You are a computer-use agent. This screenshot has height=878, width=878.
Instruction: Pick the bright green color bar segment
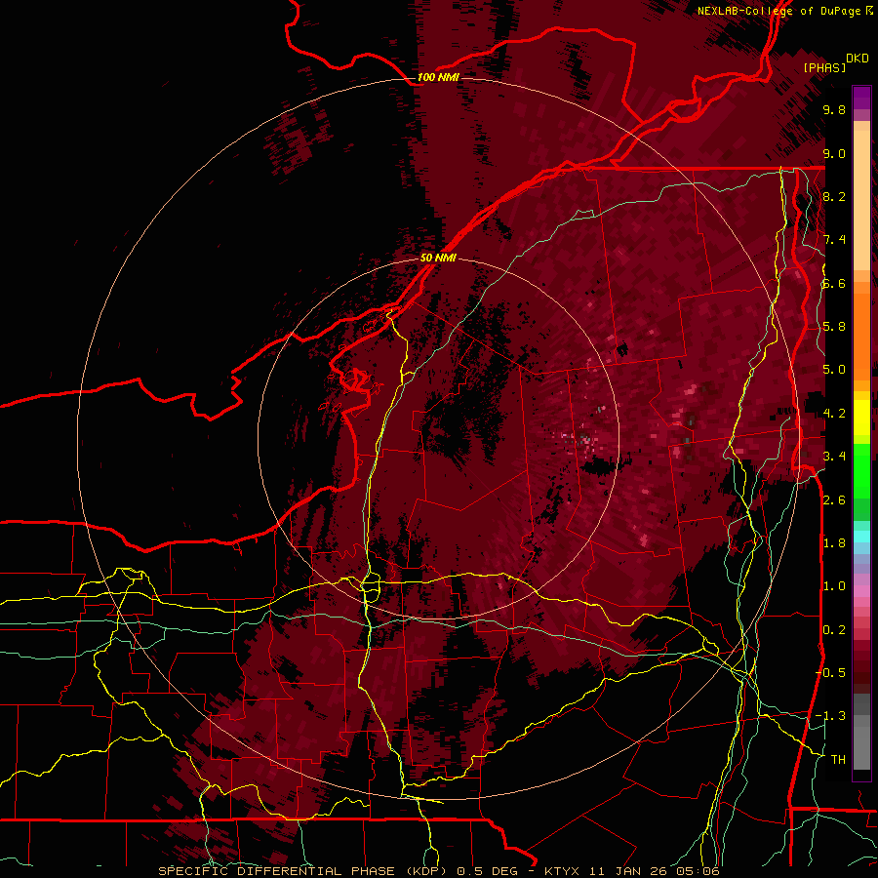pyautogui.click(x=861, y=470)
